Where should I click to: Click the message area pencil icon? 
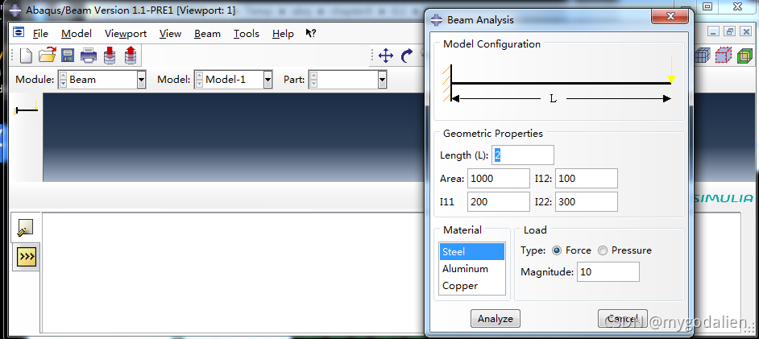(x=26, y=229)
